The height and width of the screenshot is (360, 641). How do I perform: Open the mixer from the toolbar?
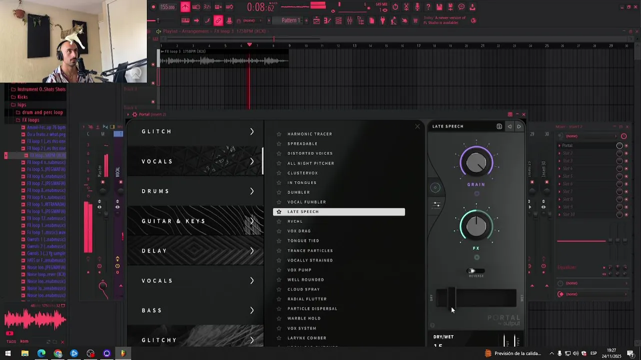point(350,20)
